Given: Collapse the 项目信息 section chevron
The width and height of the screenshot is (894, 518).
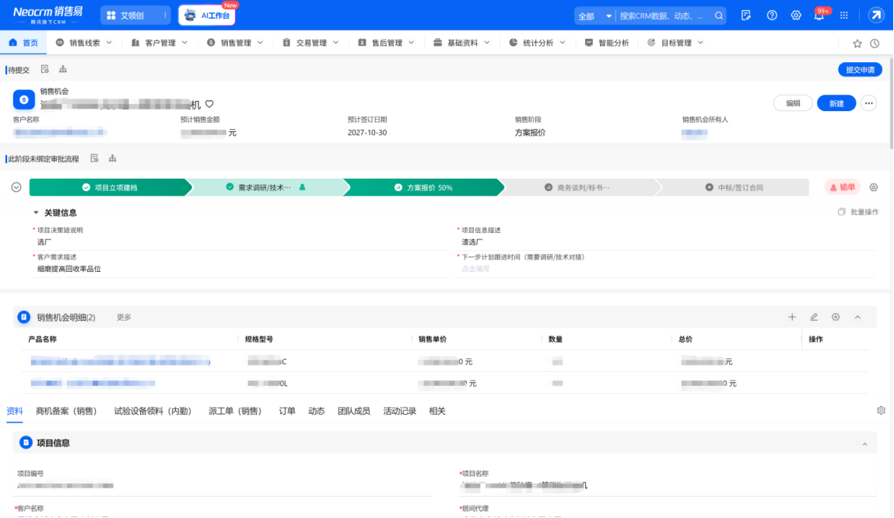Looking at the screenshot, I should (865, 443).
